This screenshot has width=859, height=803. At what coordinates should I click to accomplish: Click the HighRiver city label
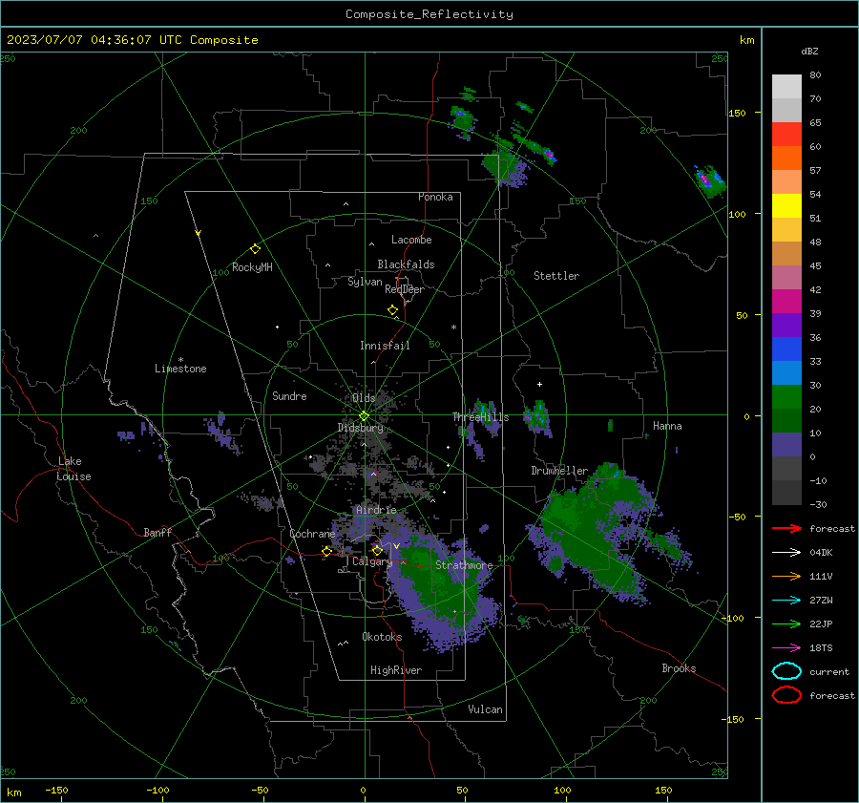(x=396, y=670)
